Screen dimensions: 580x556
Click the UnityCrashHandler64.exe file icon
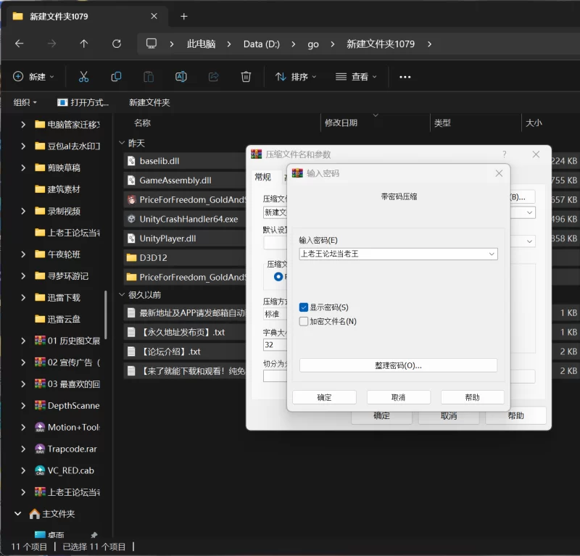131,219
